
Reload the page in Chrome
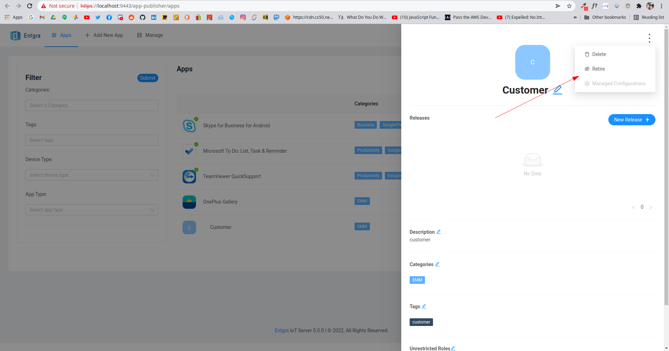[x=30, y=6]
